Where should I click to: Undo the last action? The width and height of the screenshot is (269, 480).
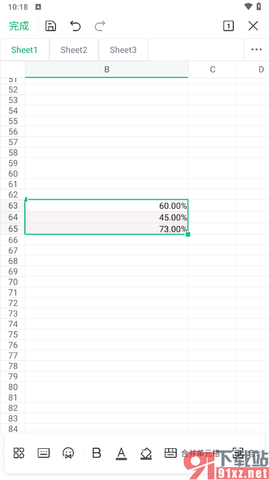click(x=75, y=26)
